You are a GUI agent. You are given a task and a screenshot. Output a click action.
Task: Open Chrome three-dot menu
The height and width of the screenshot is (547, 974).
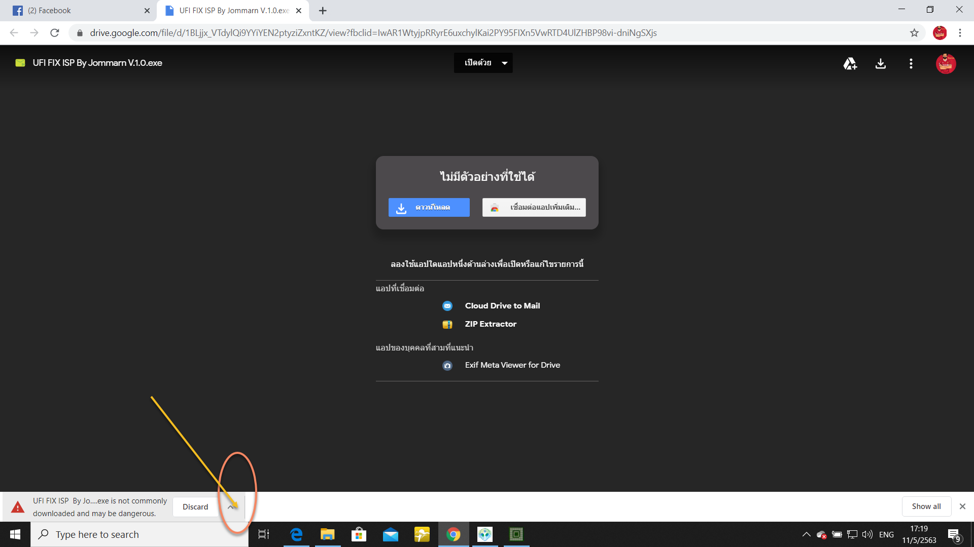click(x=960, y=33)
